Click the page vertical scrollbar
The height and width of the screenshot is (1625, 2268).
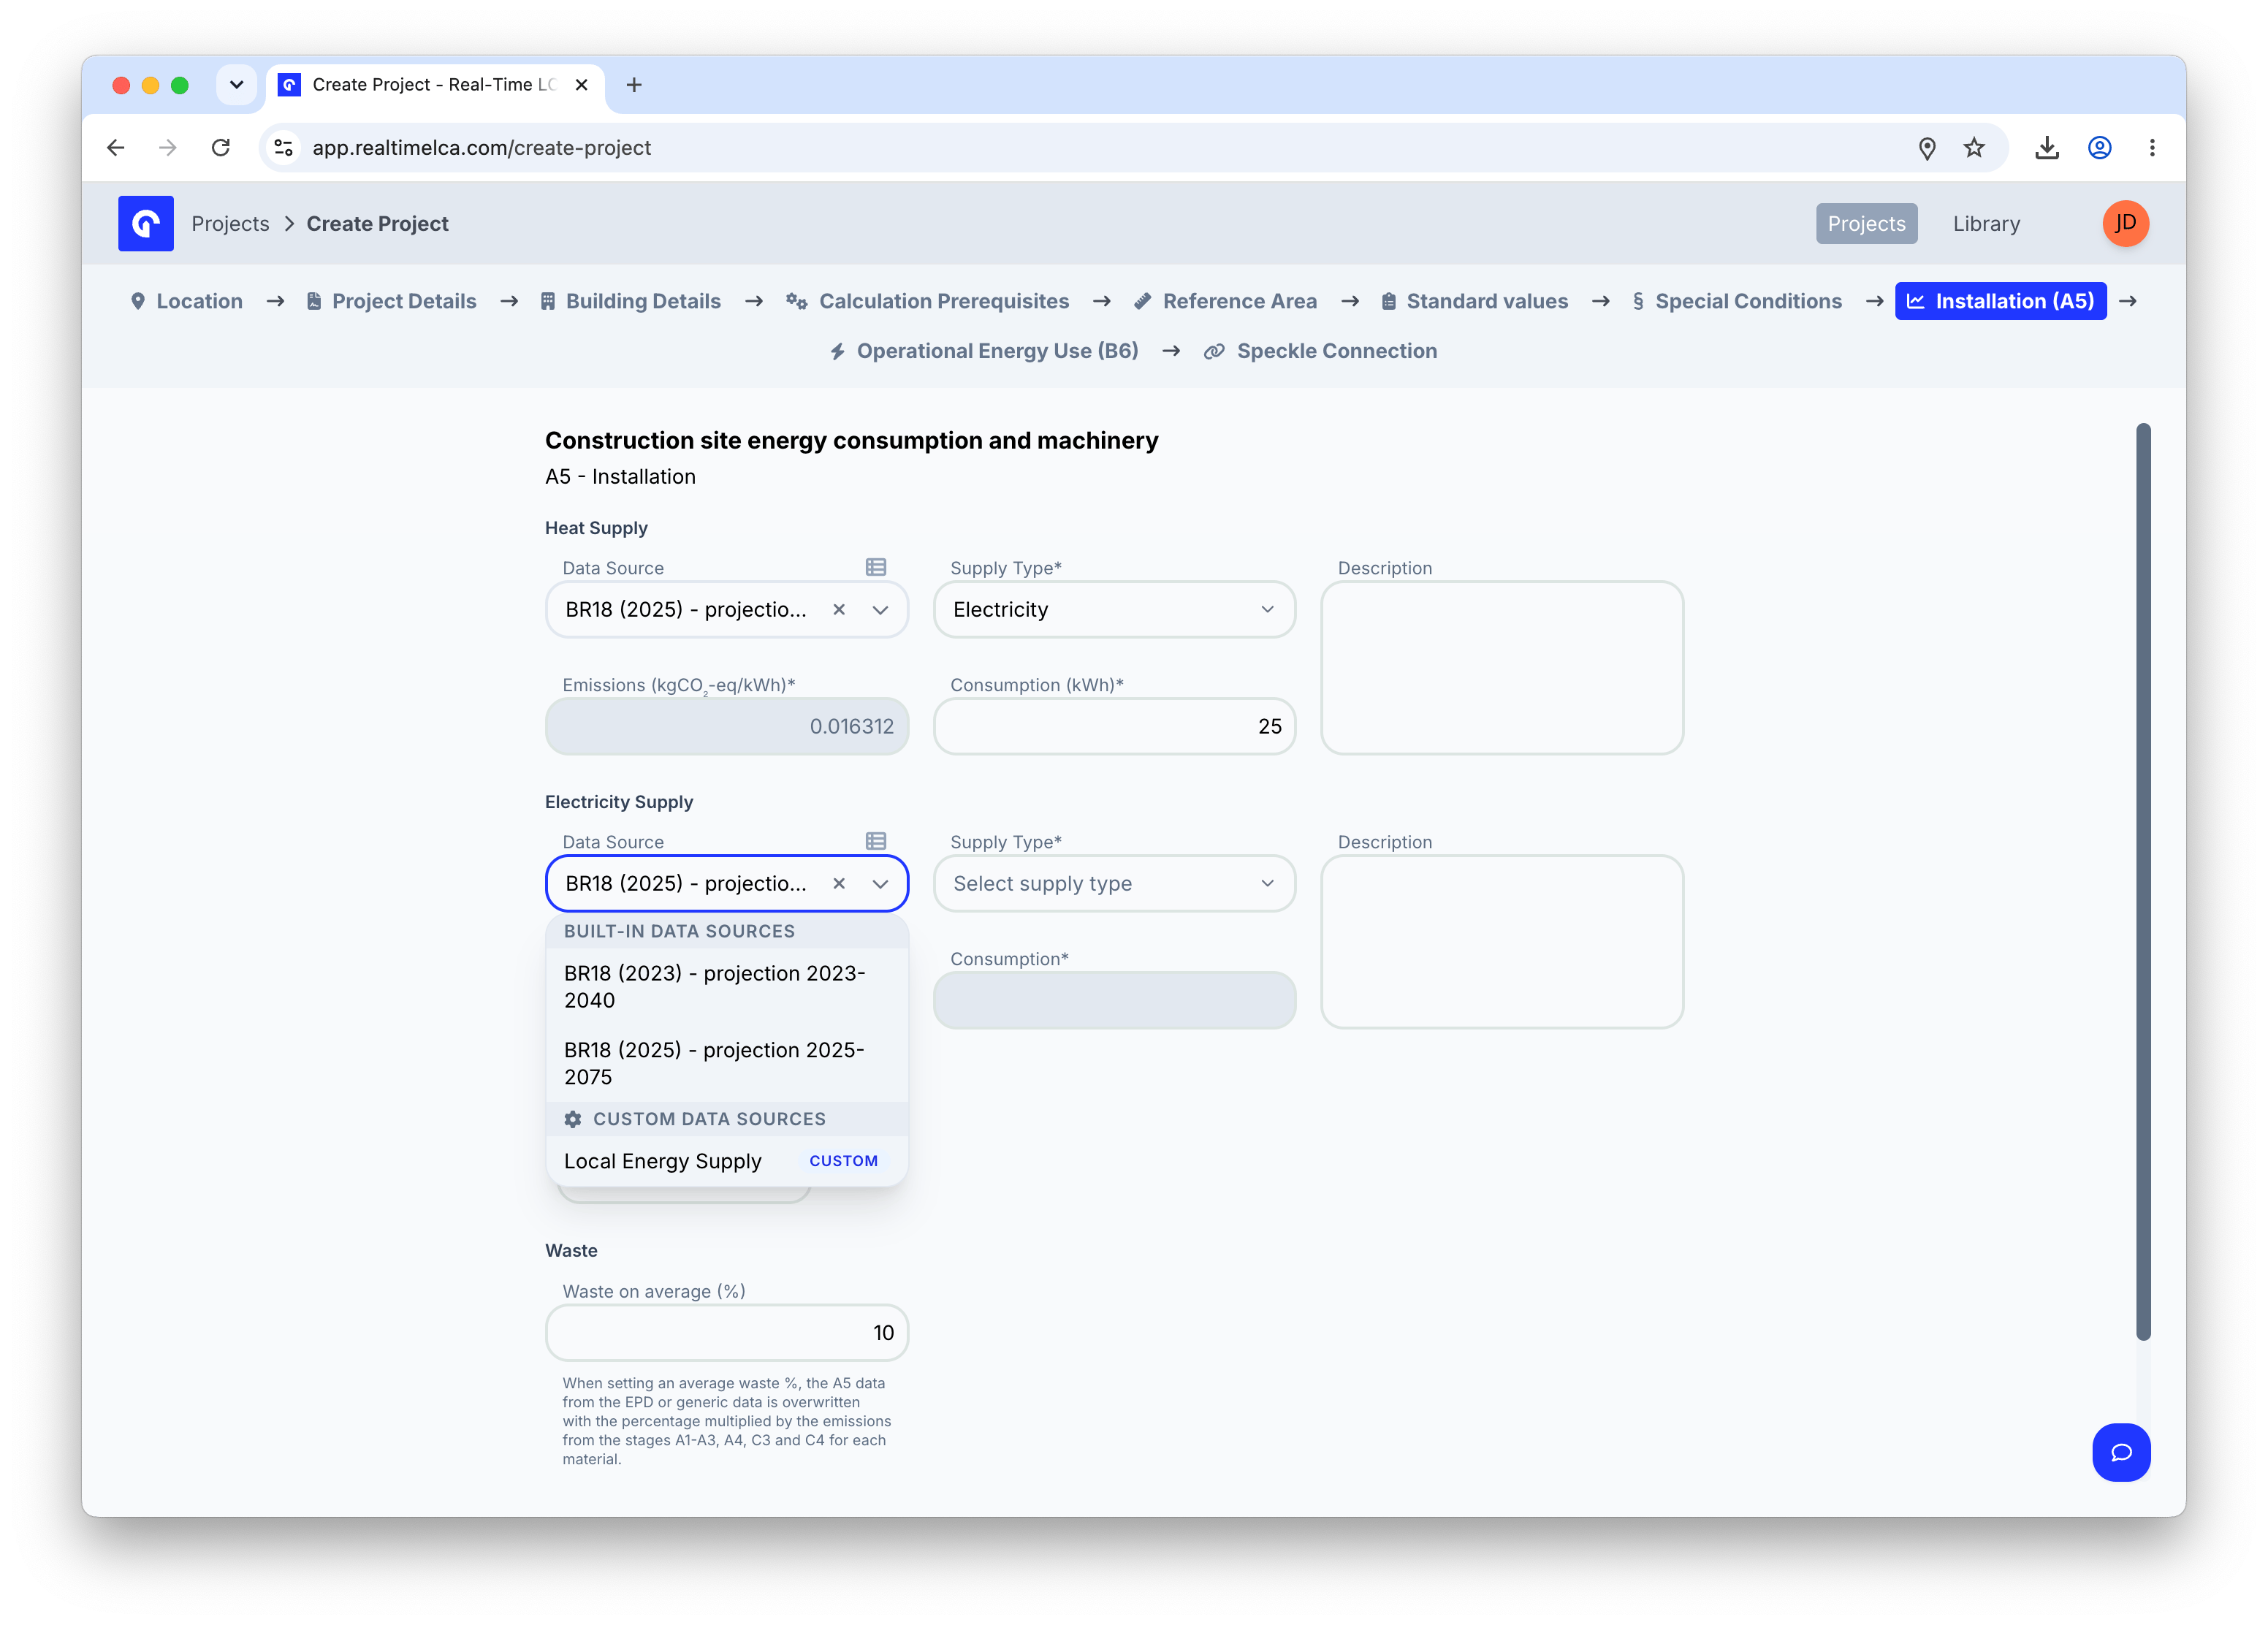click(x=2143, y=881)
